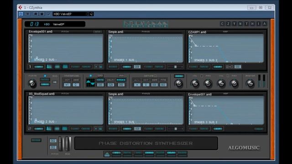Choose the line 2 spike waveform icon

pyautogui.click(x=49, y=128)
